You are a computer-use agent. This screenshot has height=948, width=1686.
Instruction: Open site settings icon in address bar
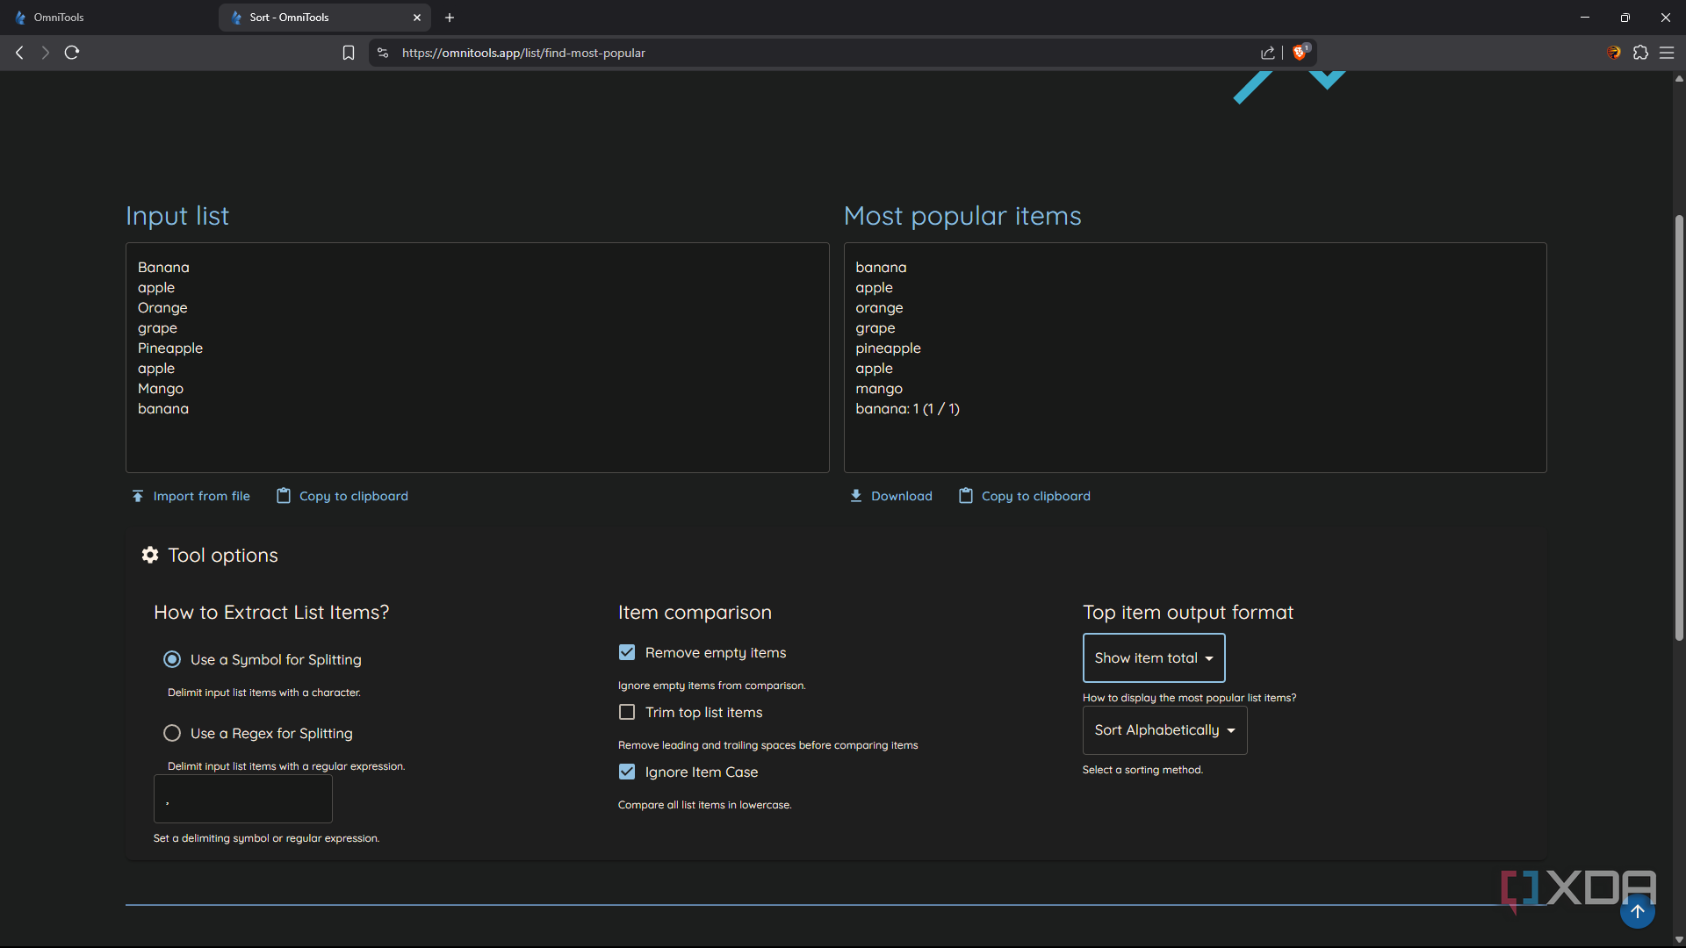(x=383, y=53)
